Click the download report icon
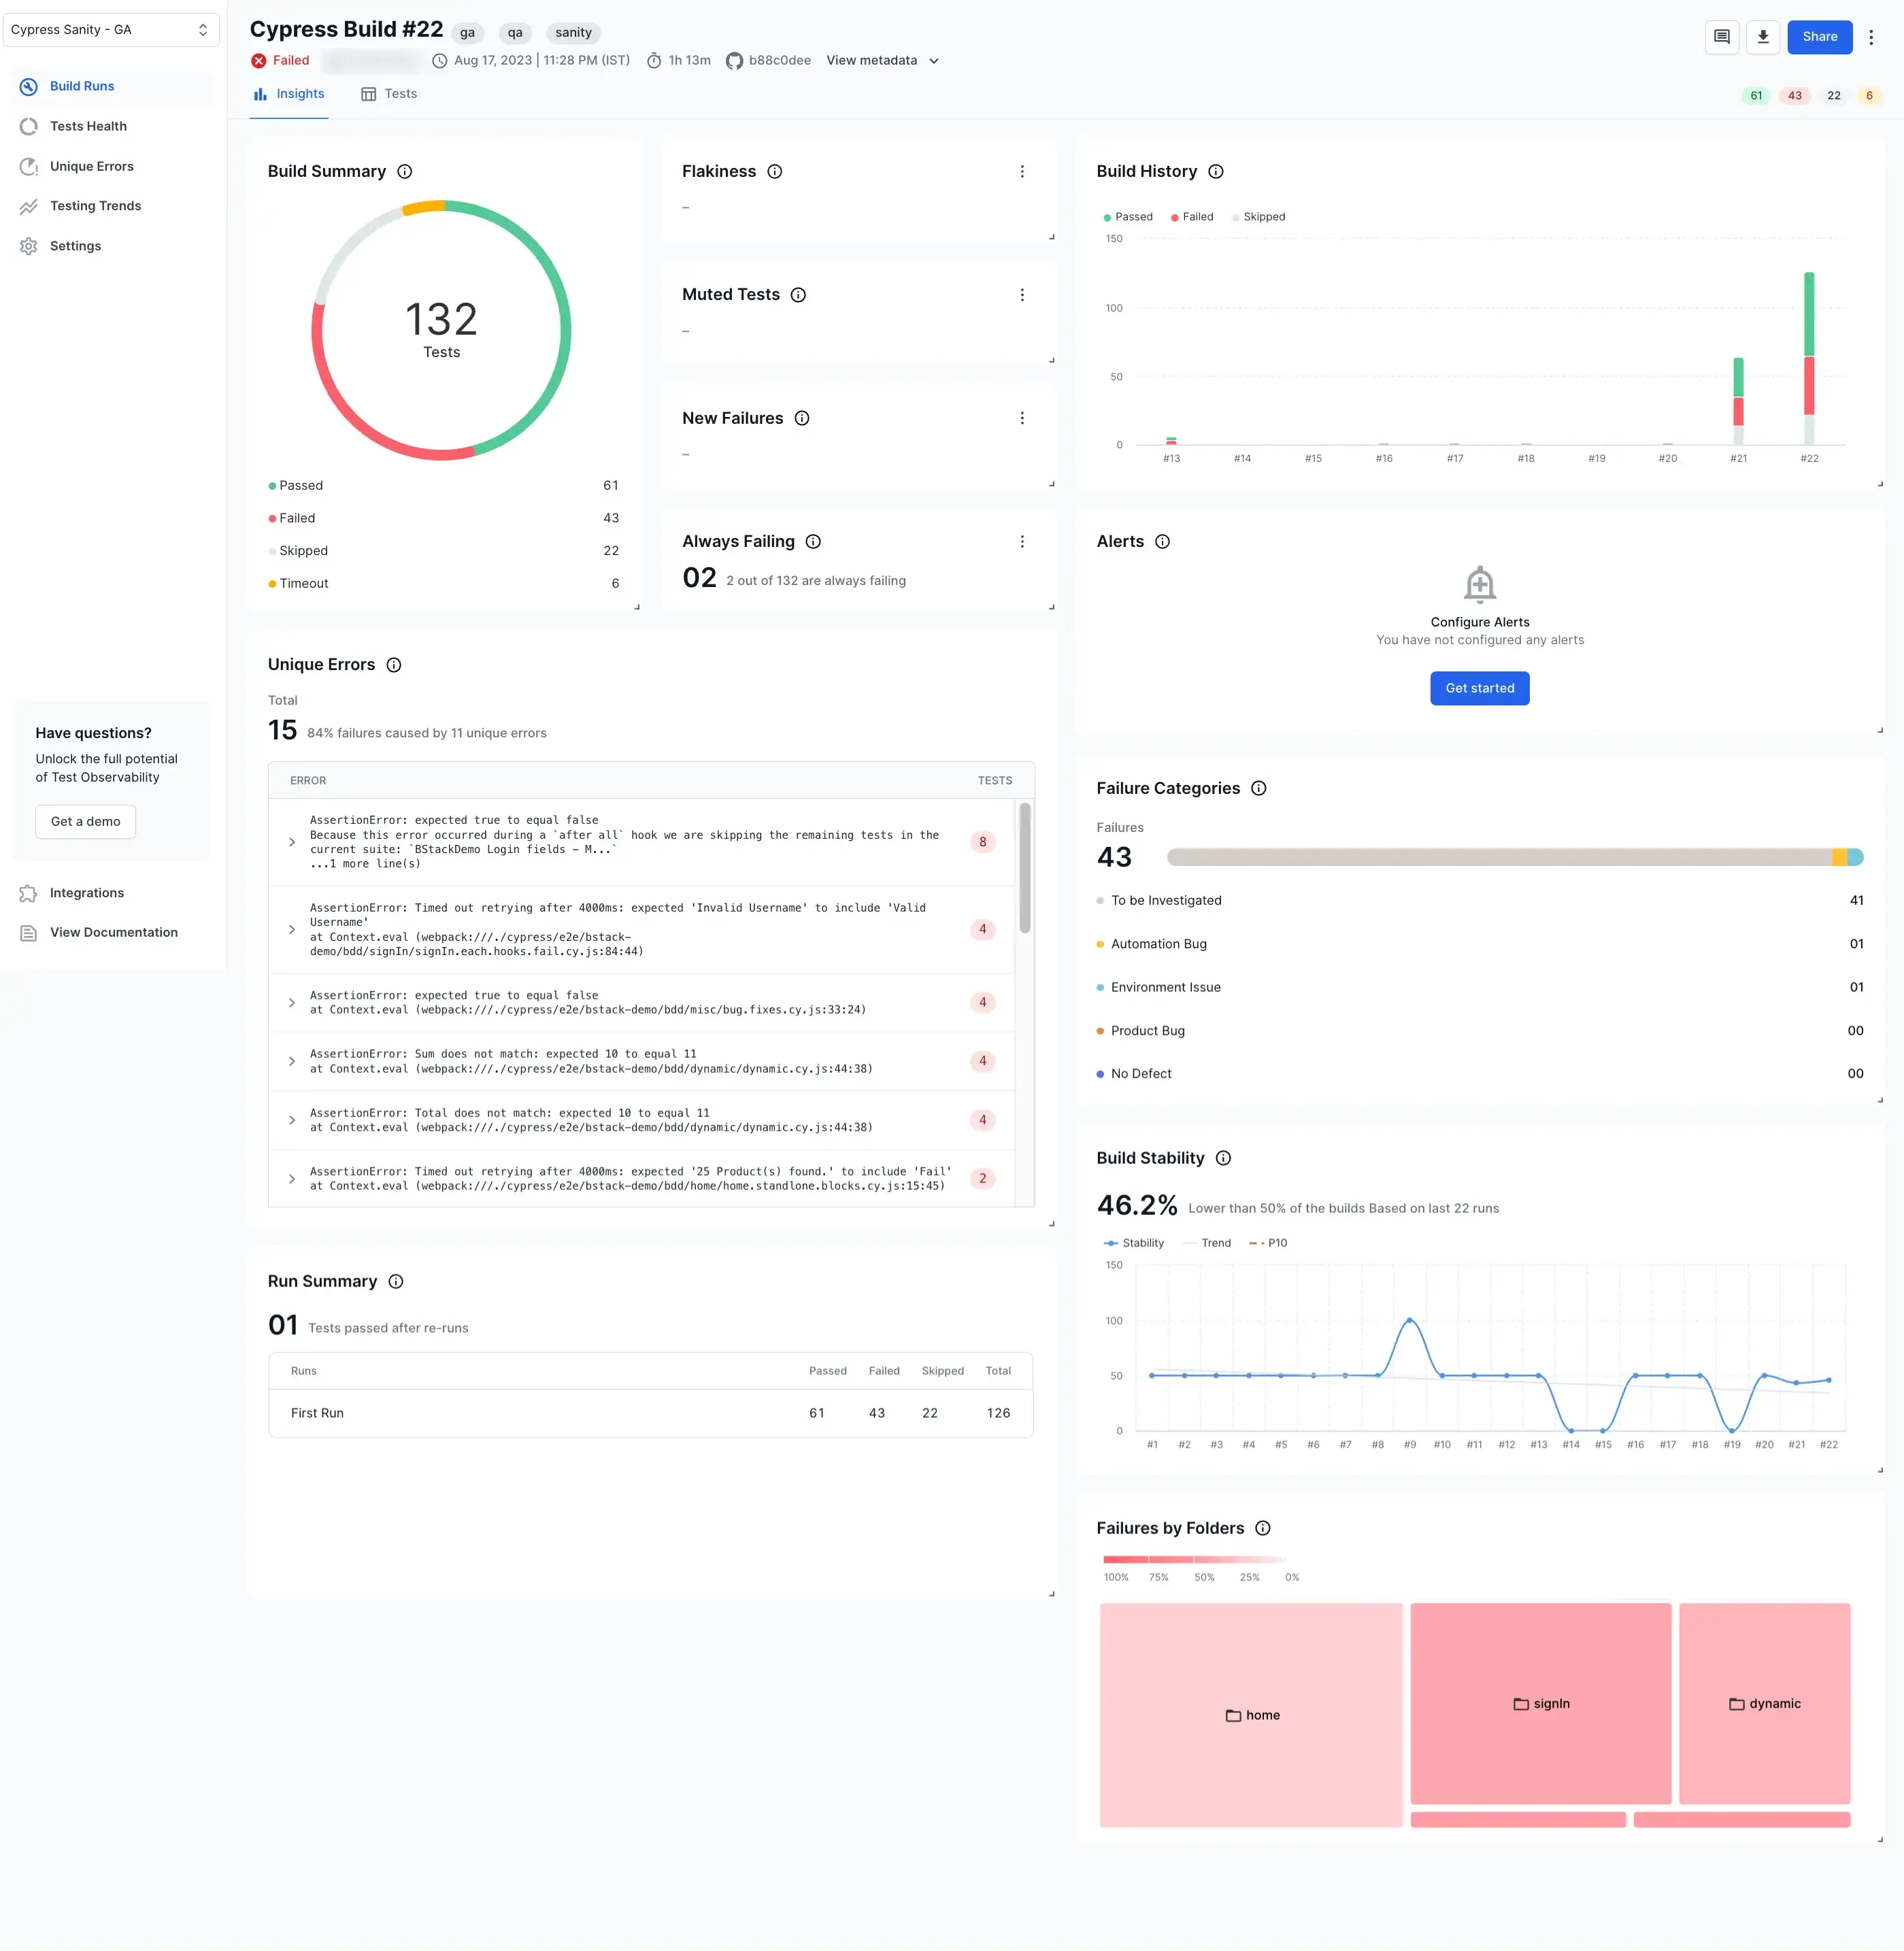 click(x=1763, y=37)
